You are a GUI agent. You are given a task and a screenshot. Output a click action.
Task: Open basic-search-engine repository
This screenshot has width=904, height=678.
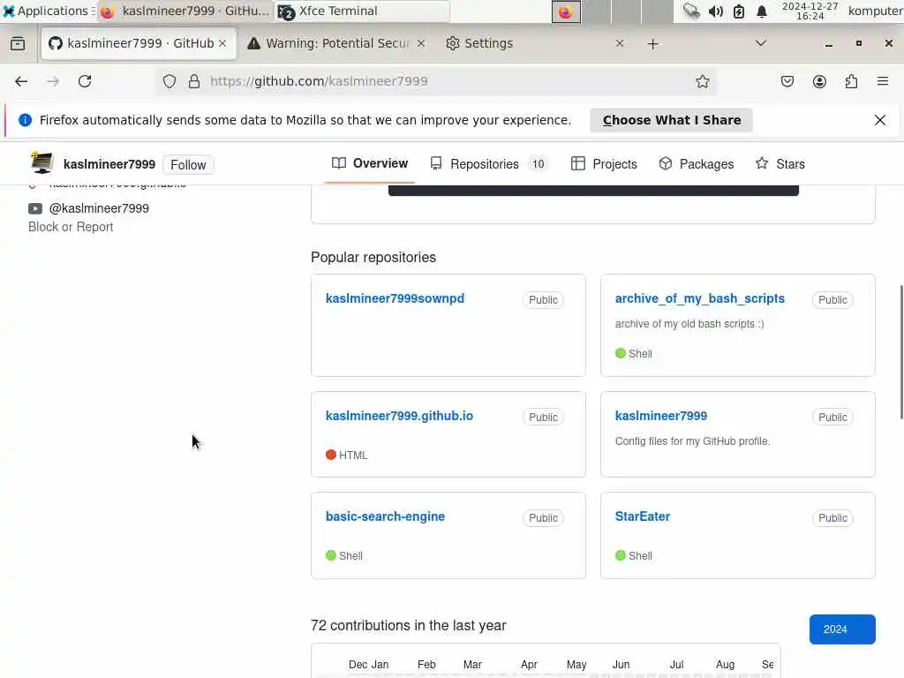(x=385, y=516)
